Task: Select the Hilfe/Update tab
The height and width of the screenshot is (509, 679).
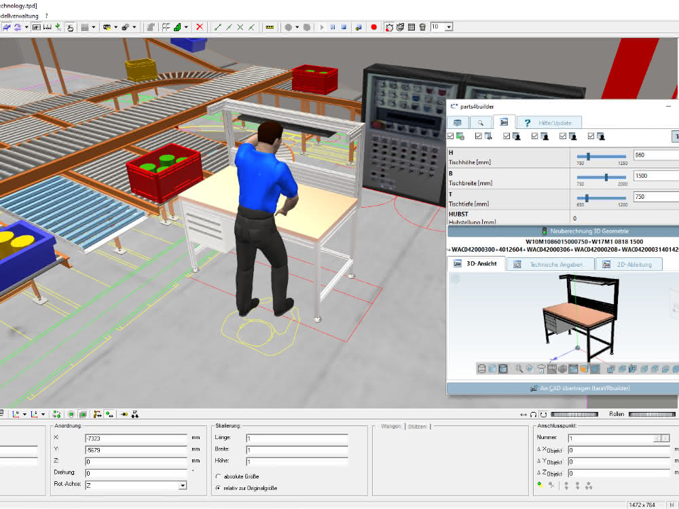Action: [549, 123]
